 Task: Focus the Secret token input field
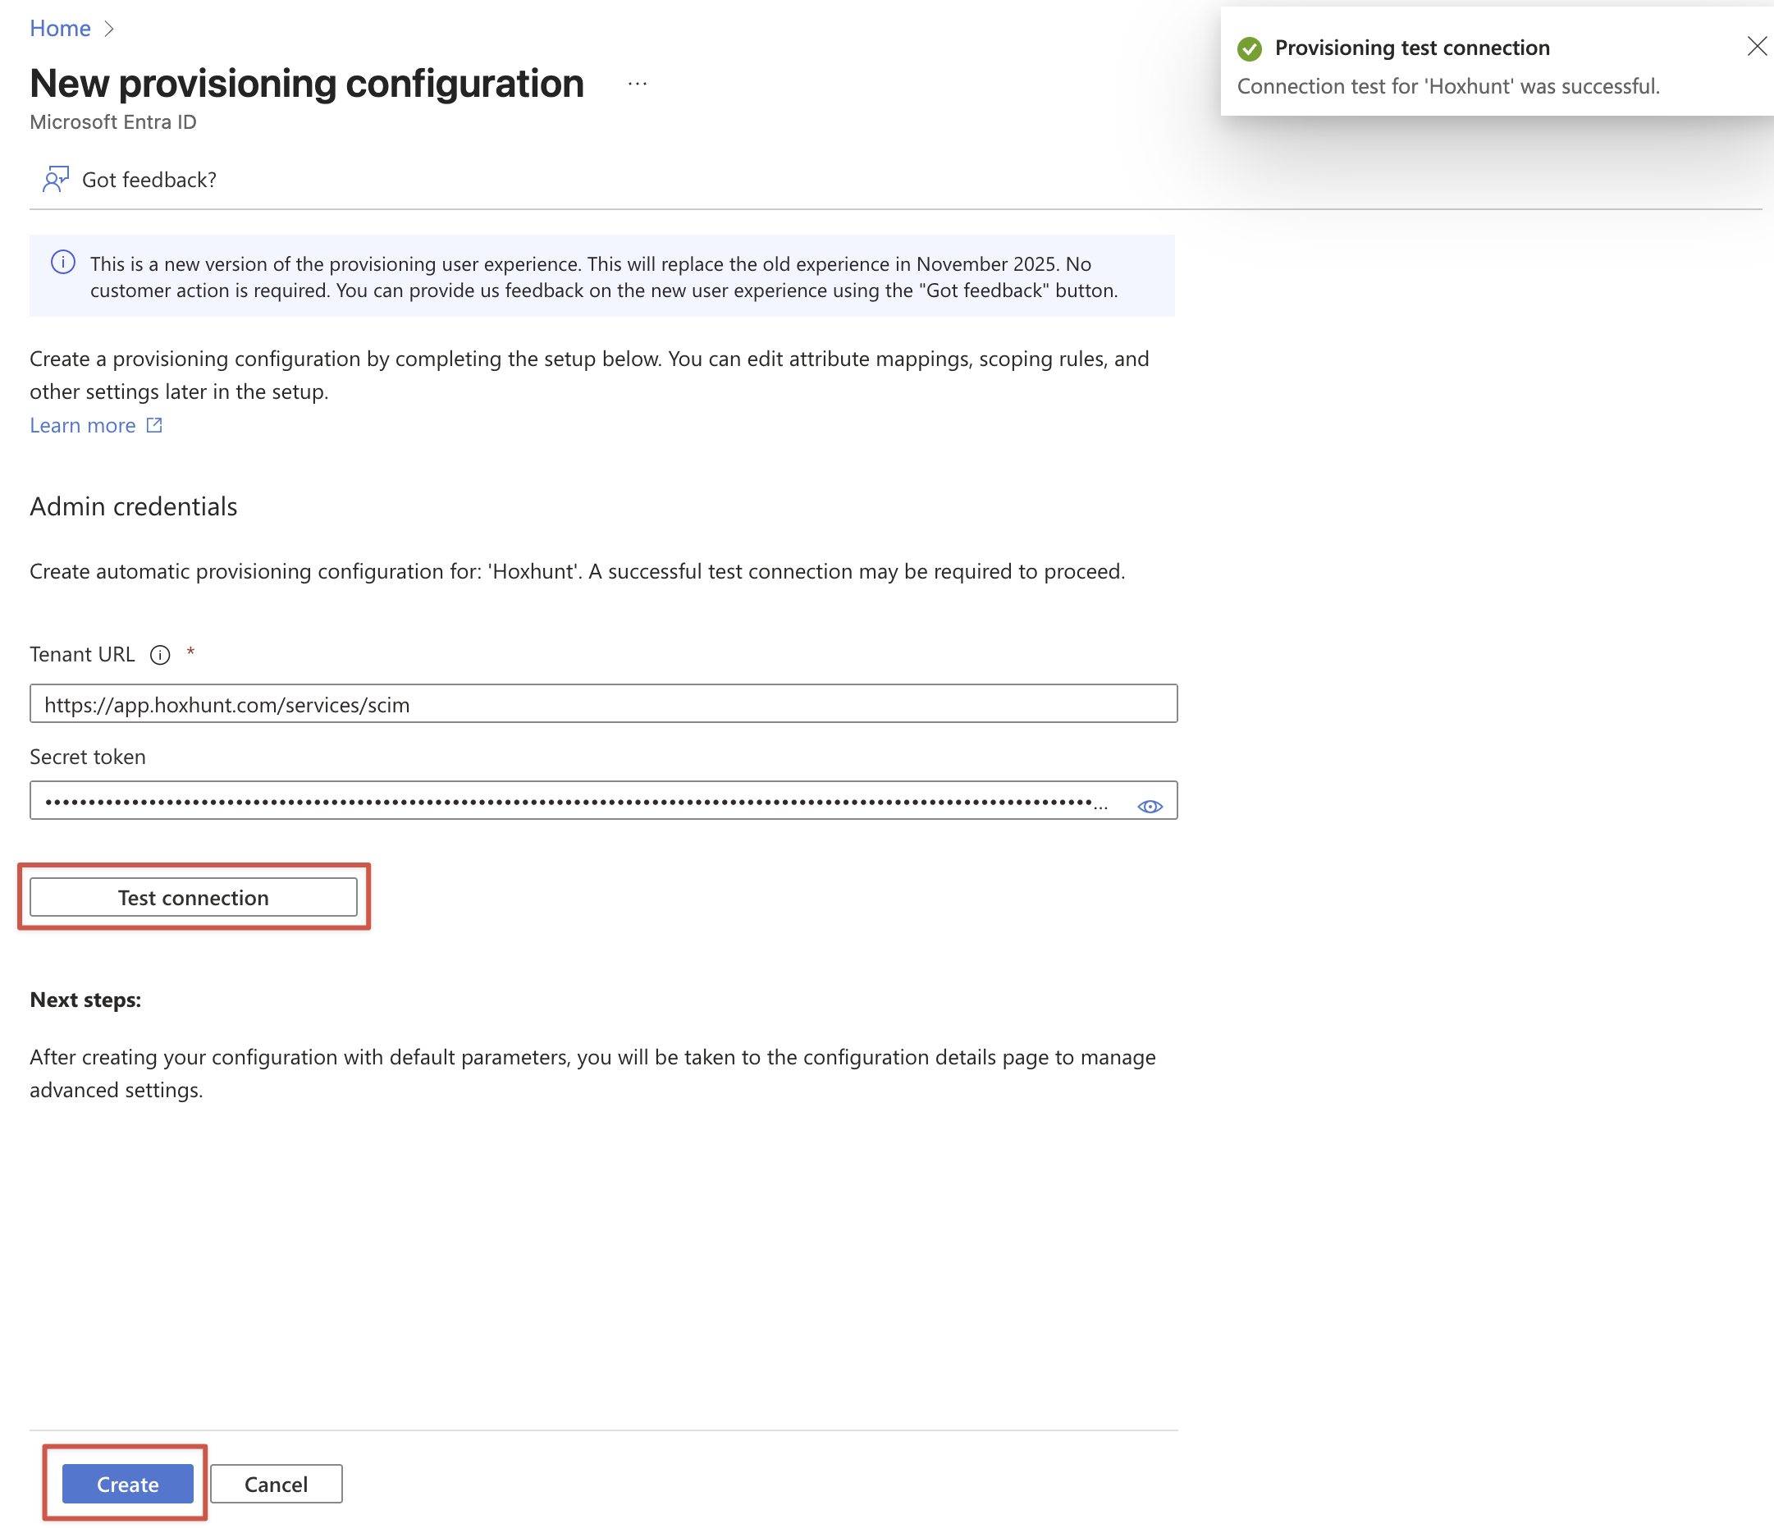[604, 800]
